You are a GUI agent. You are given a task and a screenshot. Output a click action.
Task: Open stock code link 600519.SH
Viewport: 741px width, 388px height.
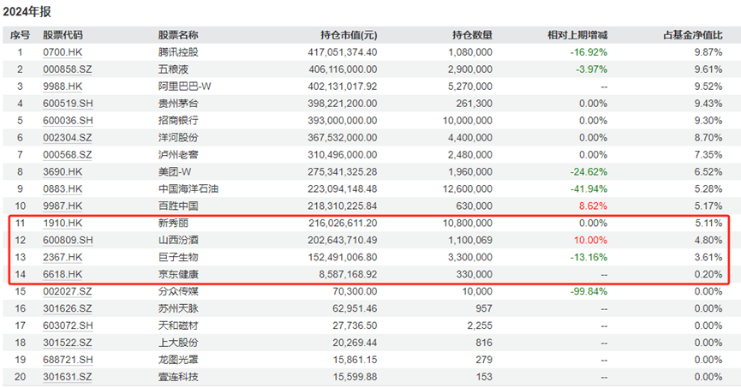coord(68,104)
